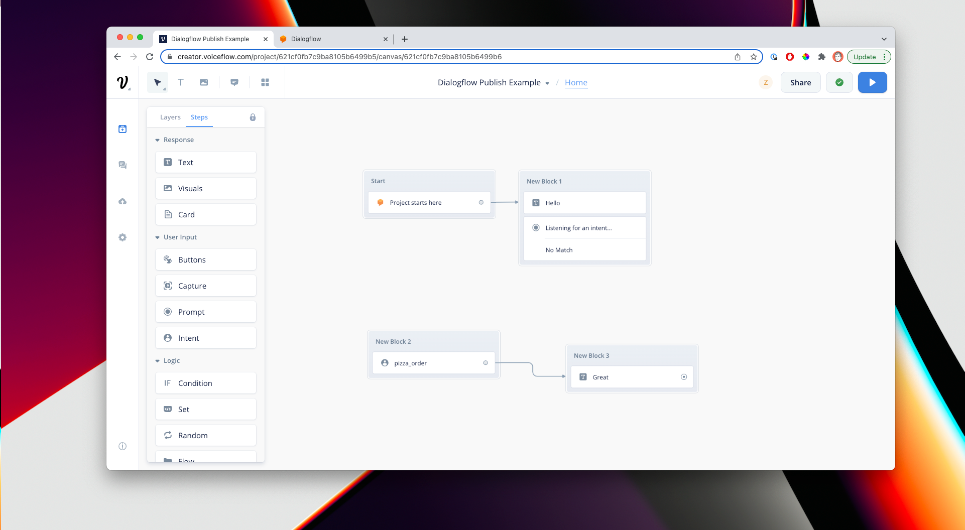Viewport: 965px width, 530px height.
Task: Select the Great text step
Action: (632, 377)
